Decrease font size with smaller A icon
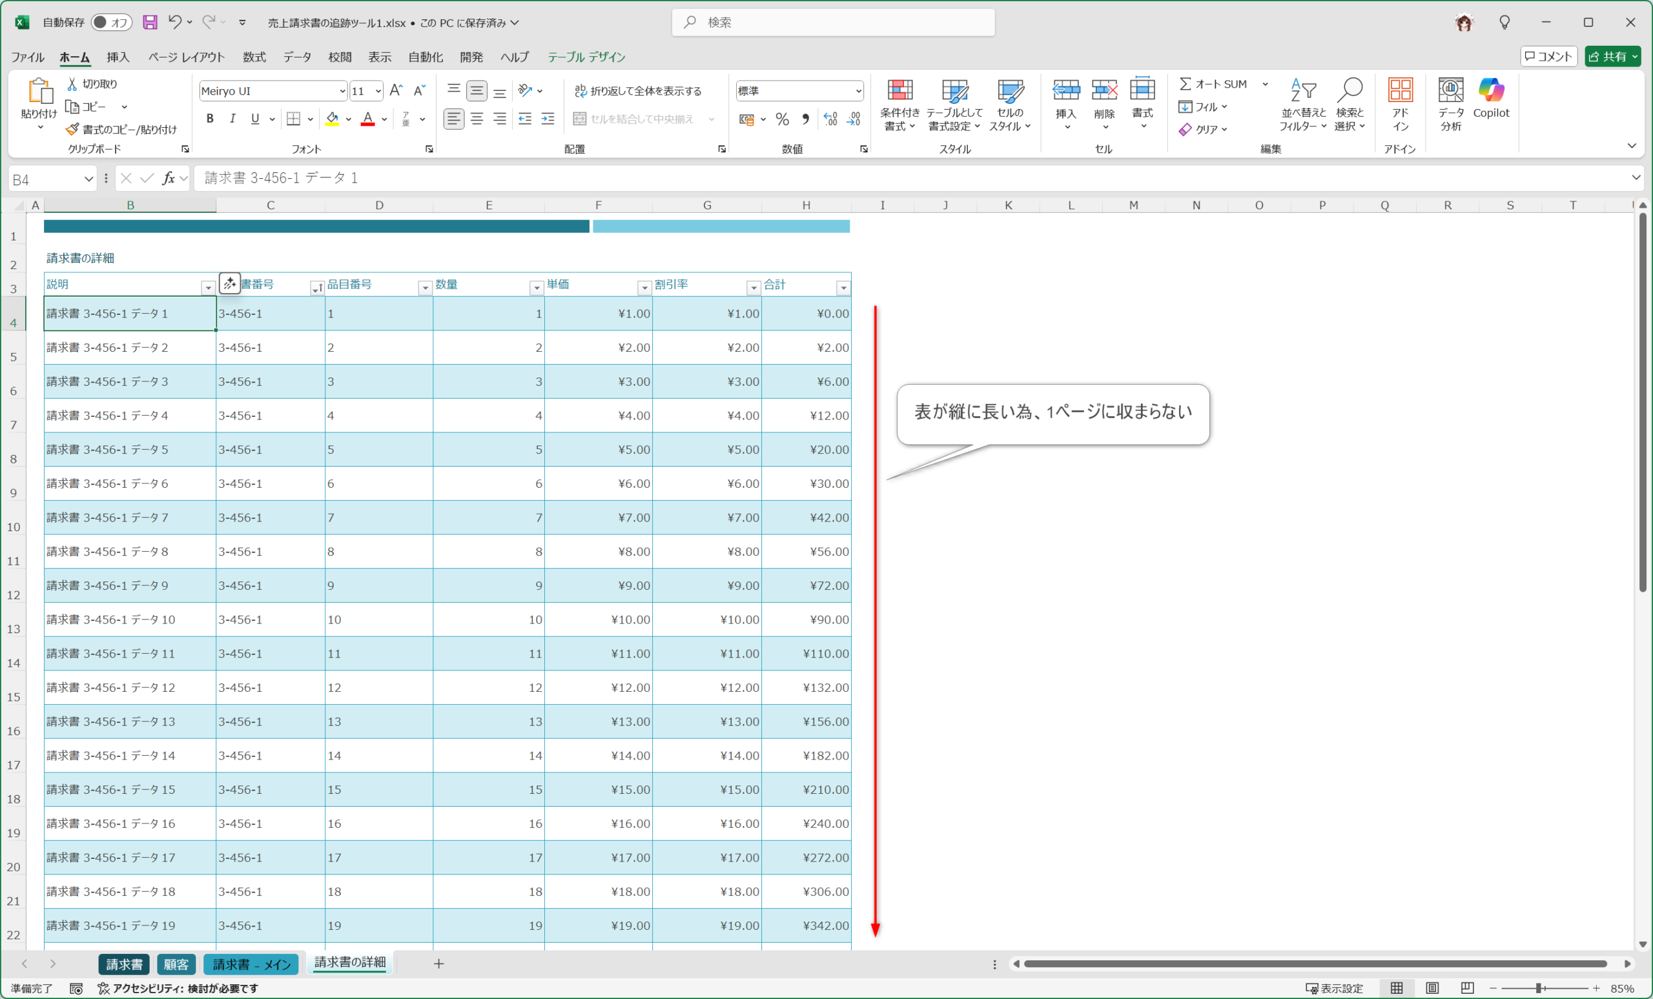 click(419, 90)
